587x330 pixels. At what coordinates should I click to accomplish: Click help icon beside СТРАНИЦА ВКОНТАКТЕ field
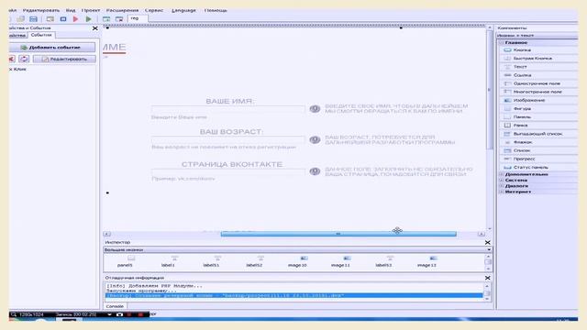coord(315,171)
